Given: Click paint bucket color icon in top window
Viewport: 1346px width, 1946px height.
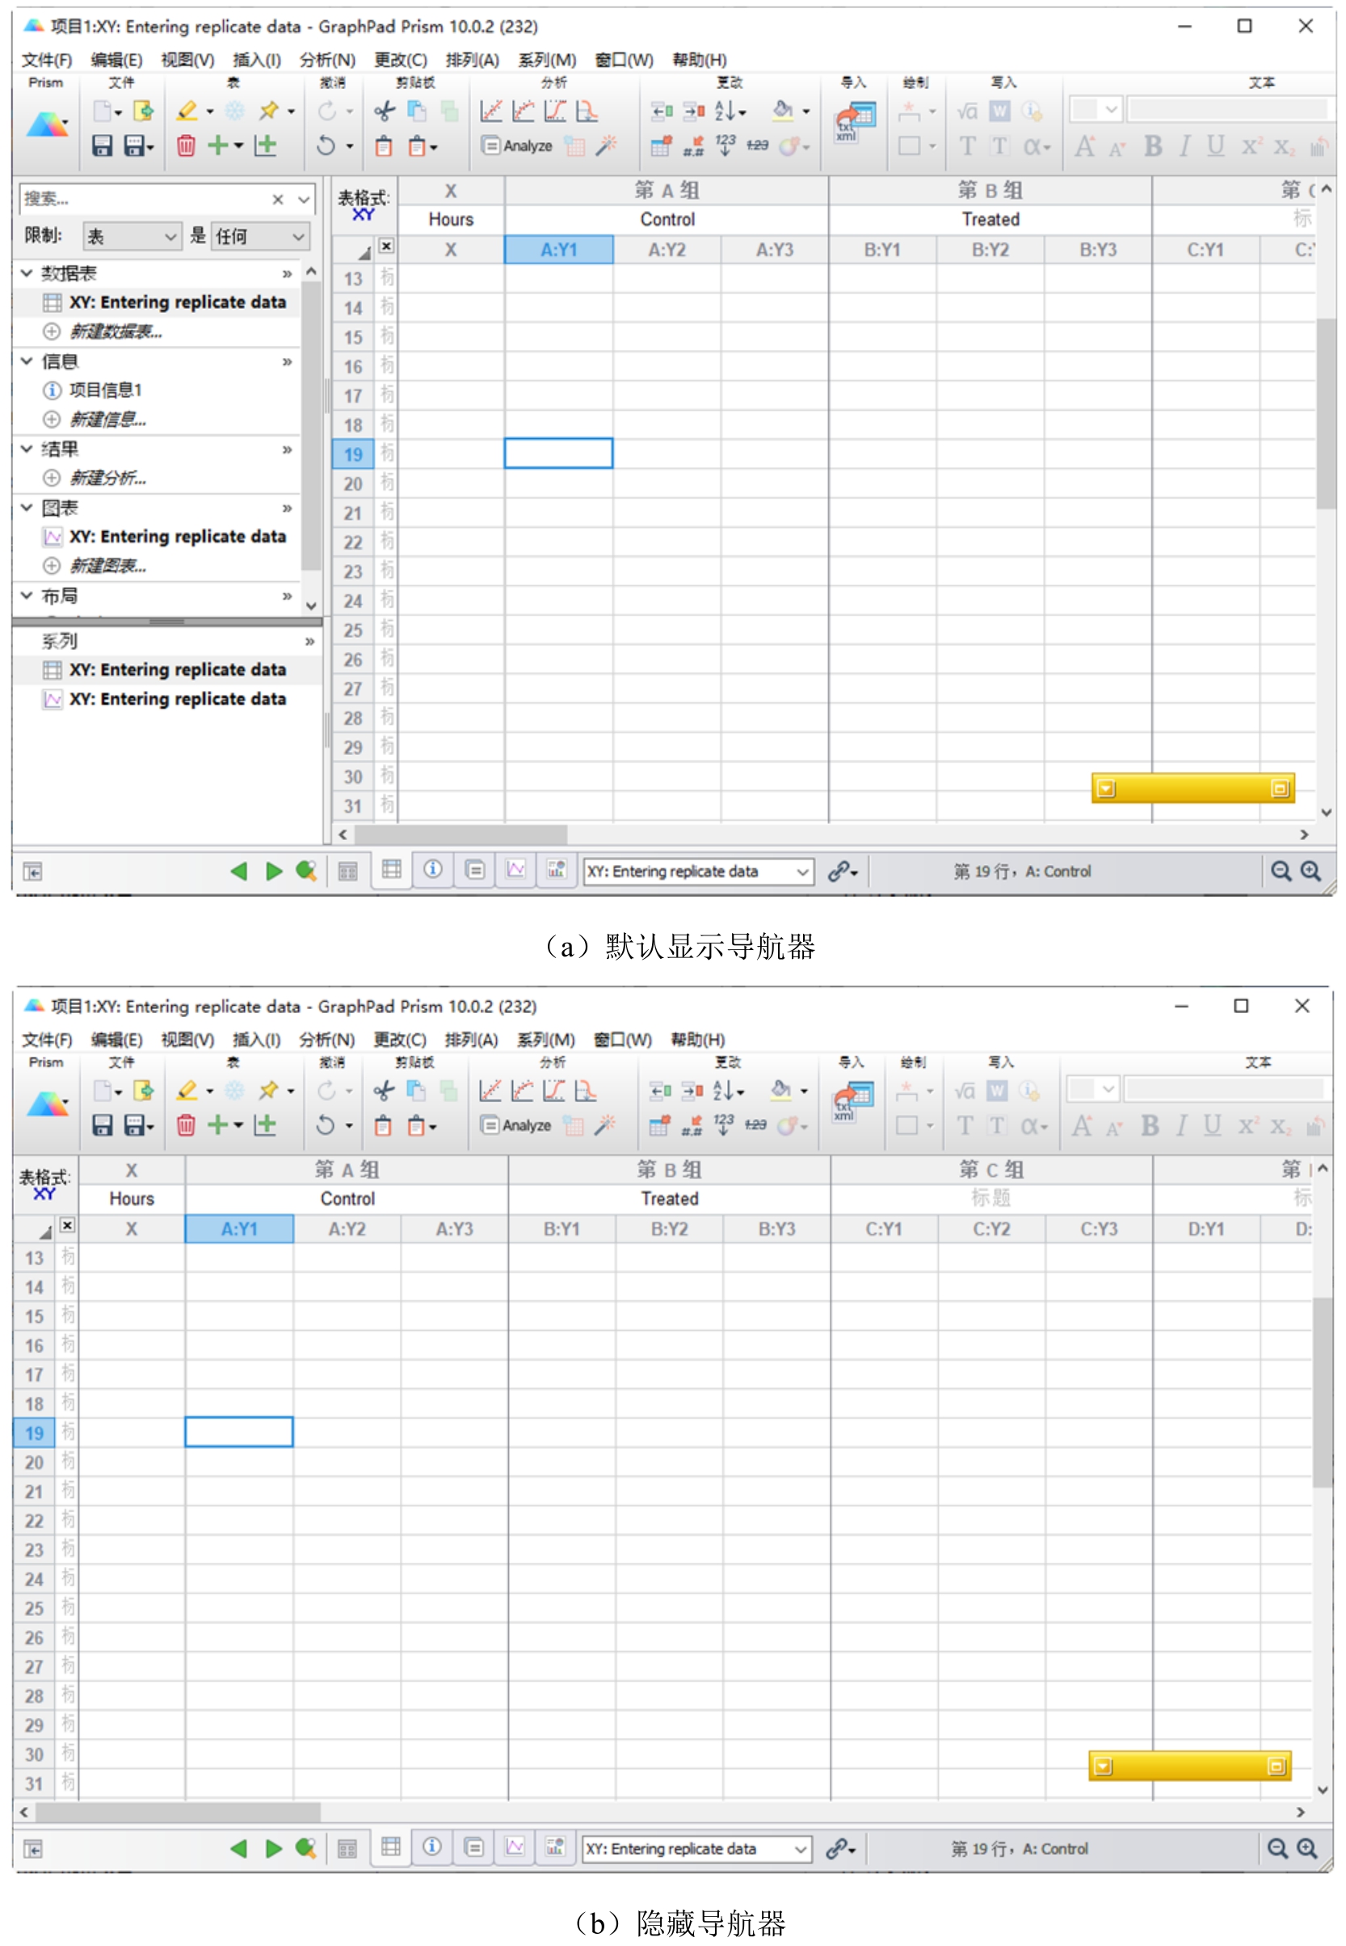Looking at the screenshot, I should (784, 111).
